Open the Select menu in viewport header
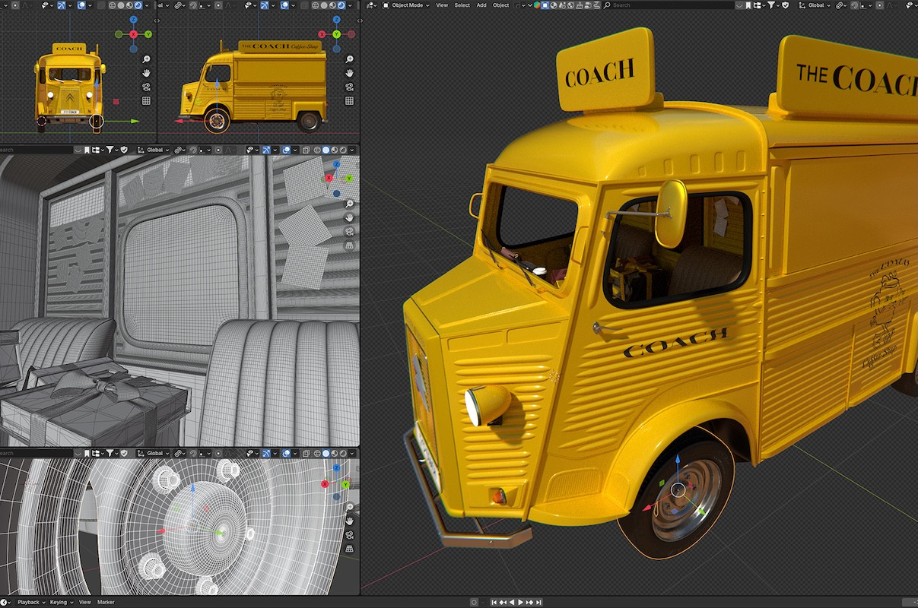The width and height of the screenshot is (918, 608). [x=462, y=5]
